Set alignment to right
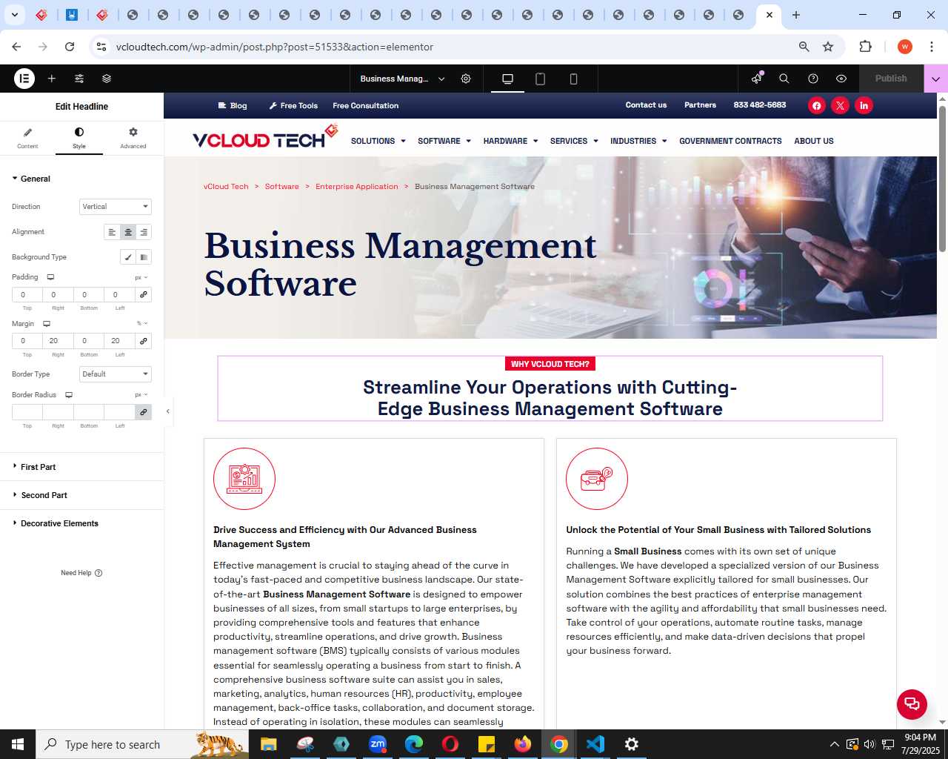This screenshot has height=759, width=948. (x=144, y=232)
